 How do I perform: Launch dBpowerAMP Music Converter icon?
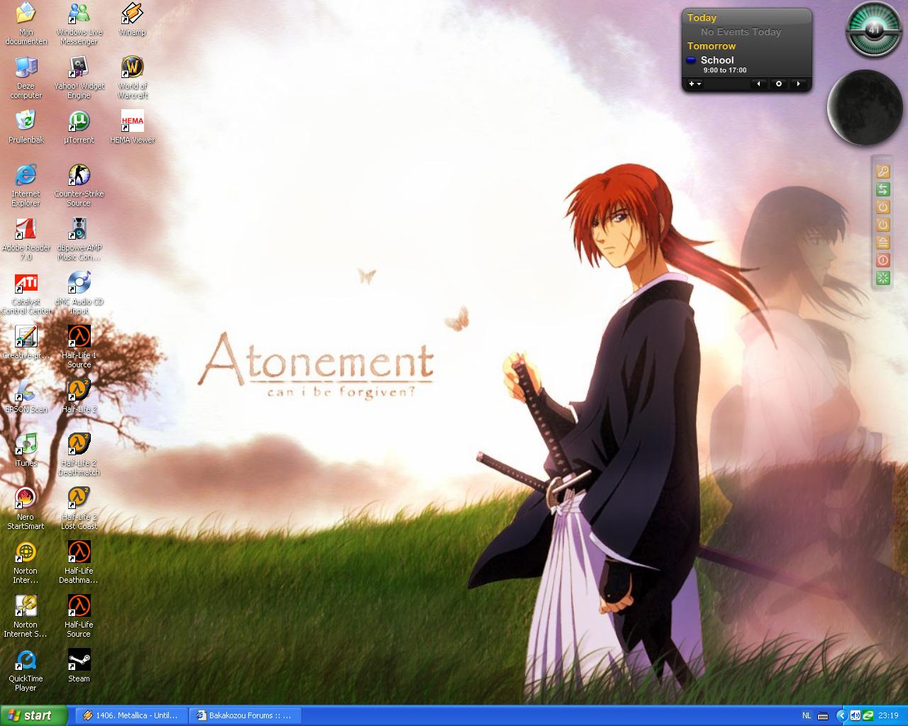coord(79,240)
